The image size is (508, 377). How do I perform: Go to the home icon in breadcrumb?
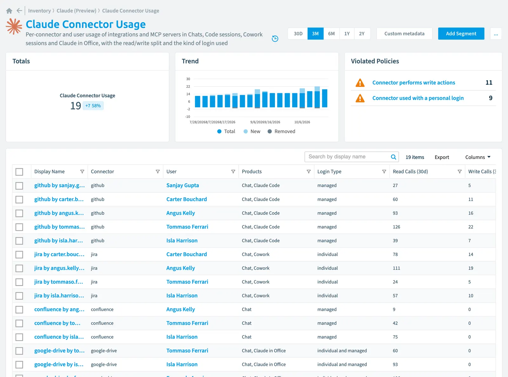pos(9,11)
